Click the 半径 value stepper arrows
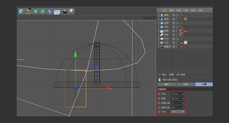 (183, 94)
